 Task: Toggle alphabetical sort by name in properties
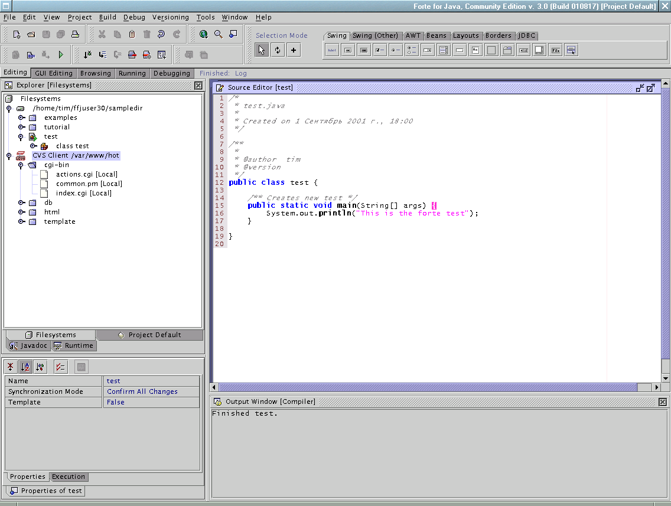[25, 367]
